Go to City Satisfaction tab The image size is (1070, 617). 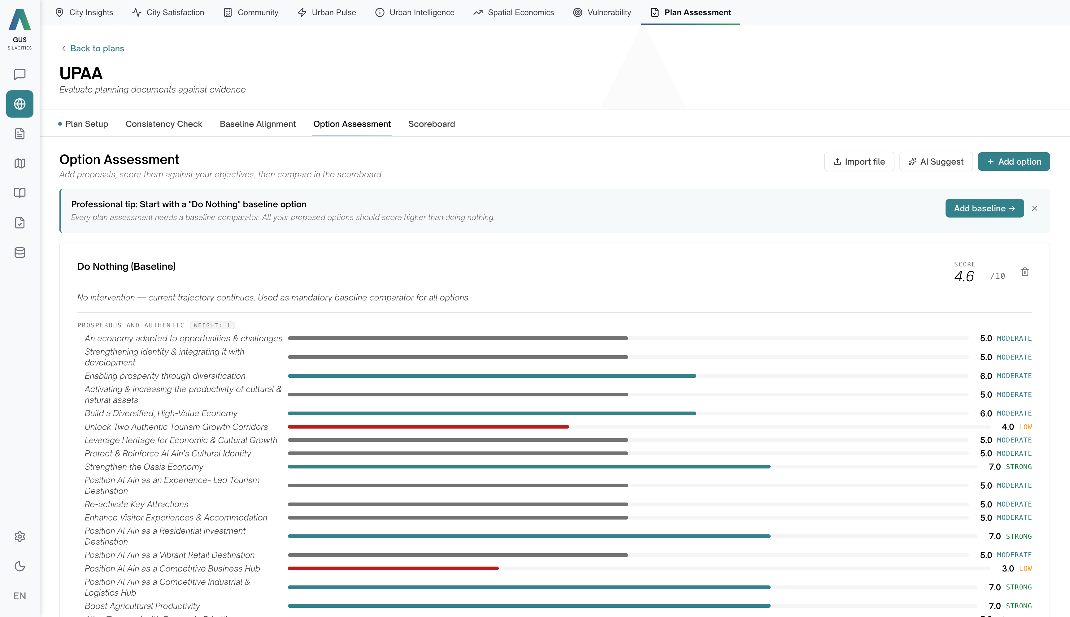(168, 12)
